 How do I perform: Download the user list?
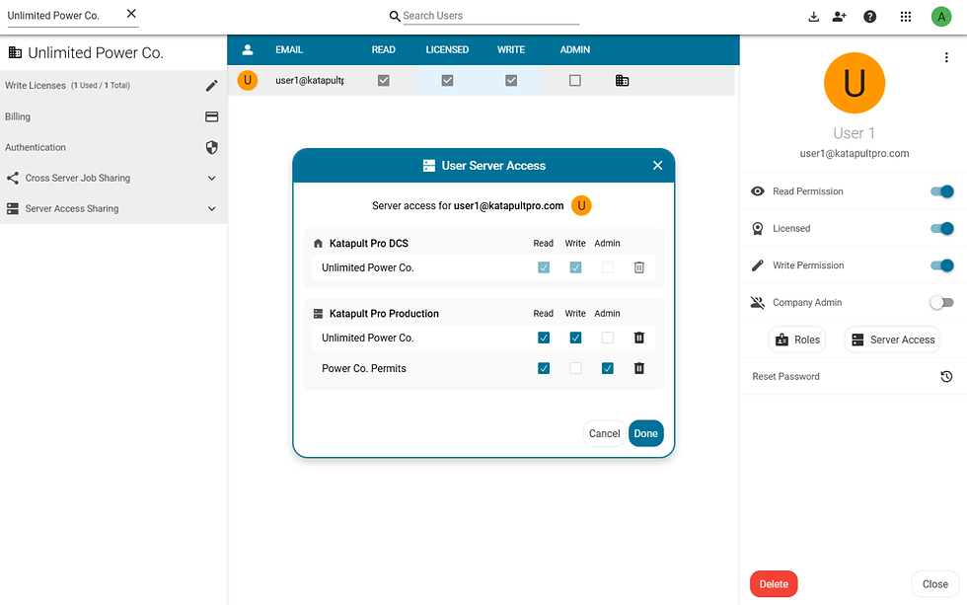click(x=813, y=17)
